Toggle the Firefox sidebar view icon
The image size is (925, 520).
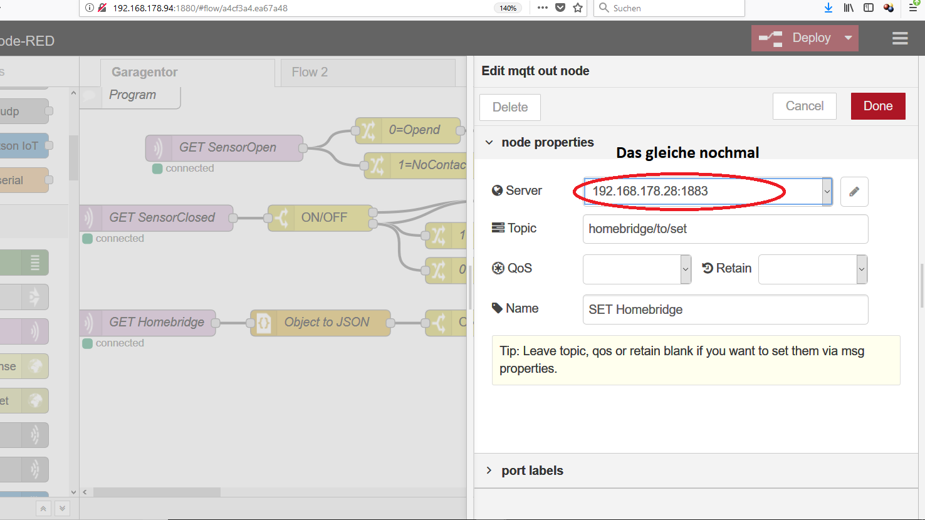coord(868,8)
